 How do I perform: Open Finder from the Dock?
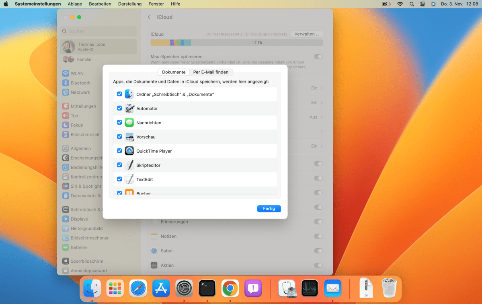pos(92,288)
